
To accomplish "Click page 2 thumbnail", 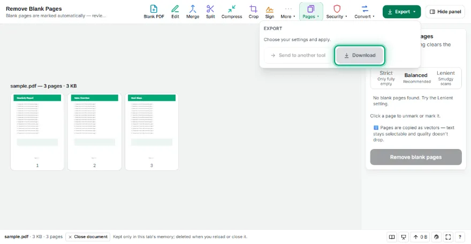I will 94,132.
